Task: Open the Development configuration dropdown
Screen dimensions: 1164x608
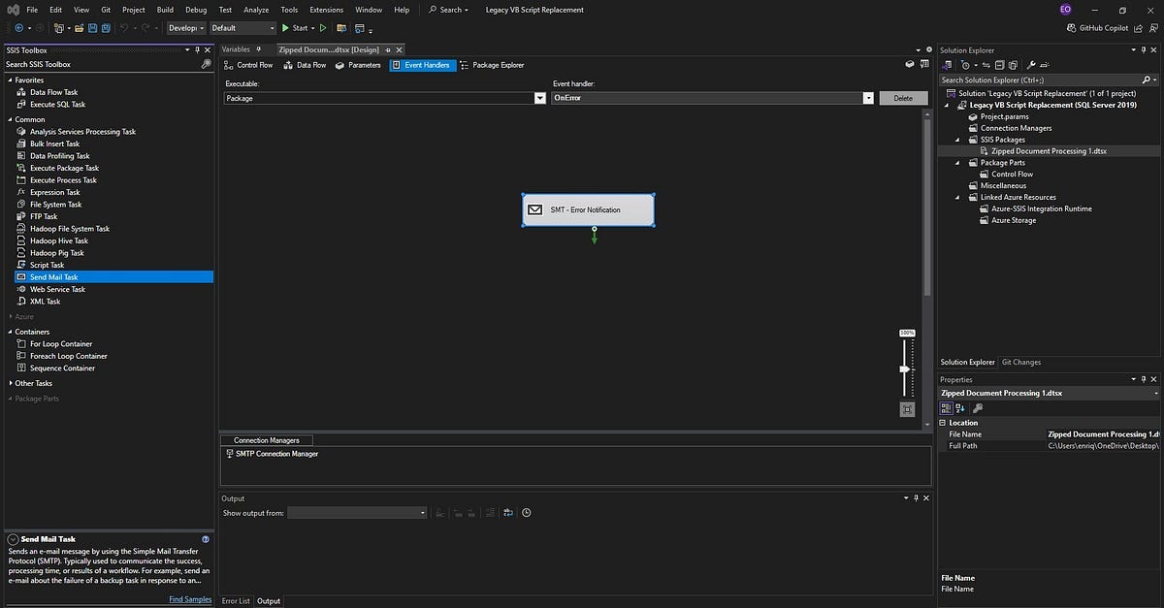Action: [x=185, y=28]
